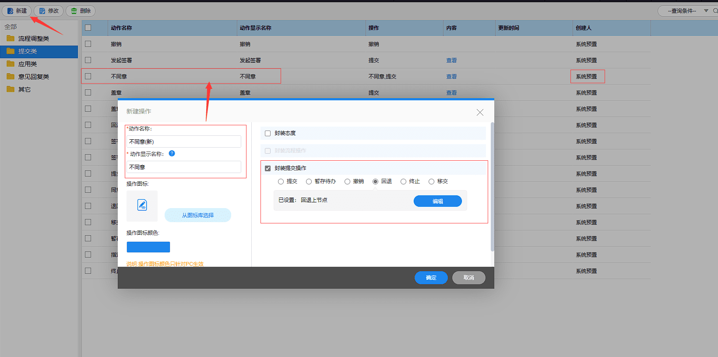718x357 pixels.
Task: Focus the 动作名称 input field
Action: [x=184, y=141]
